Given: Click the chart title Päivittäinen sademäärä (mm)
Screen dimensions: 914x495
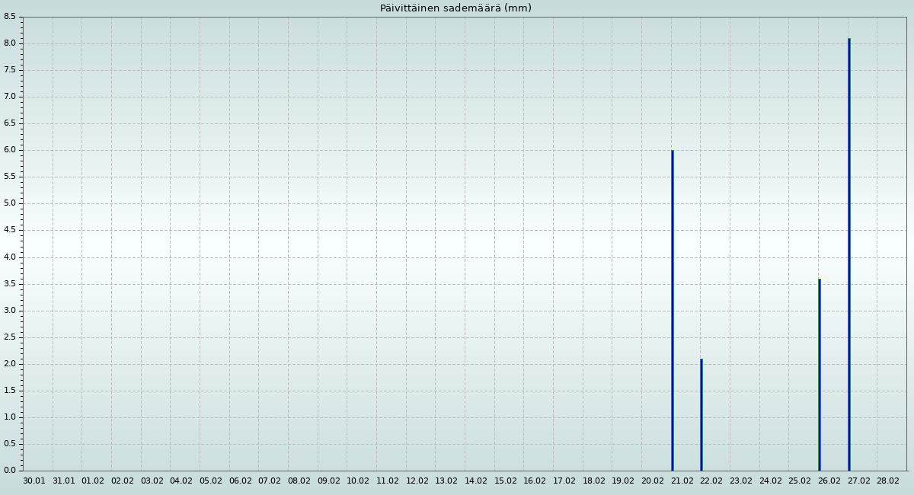Looking at the screenshot, I should [x=455, y=8].
